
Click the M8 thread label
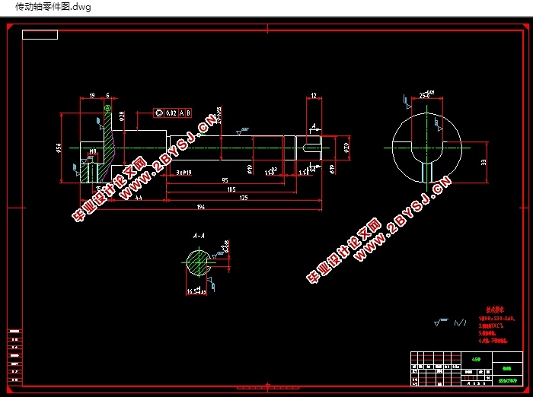coord(93,151)
